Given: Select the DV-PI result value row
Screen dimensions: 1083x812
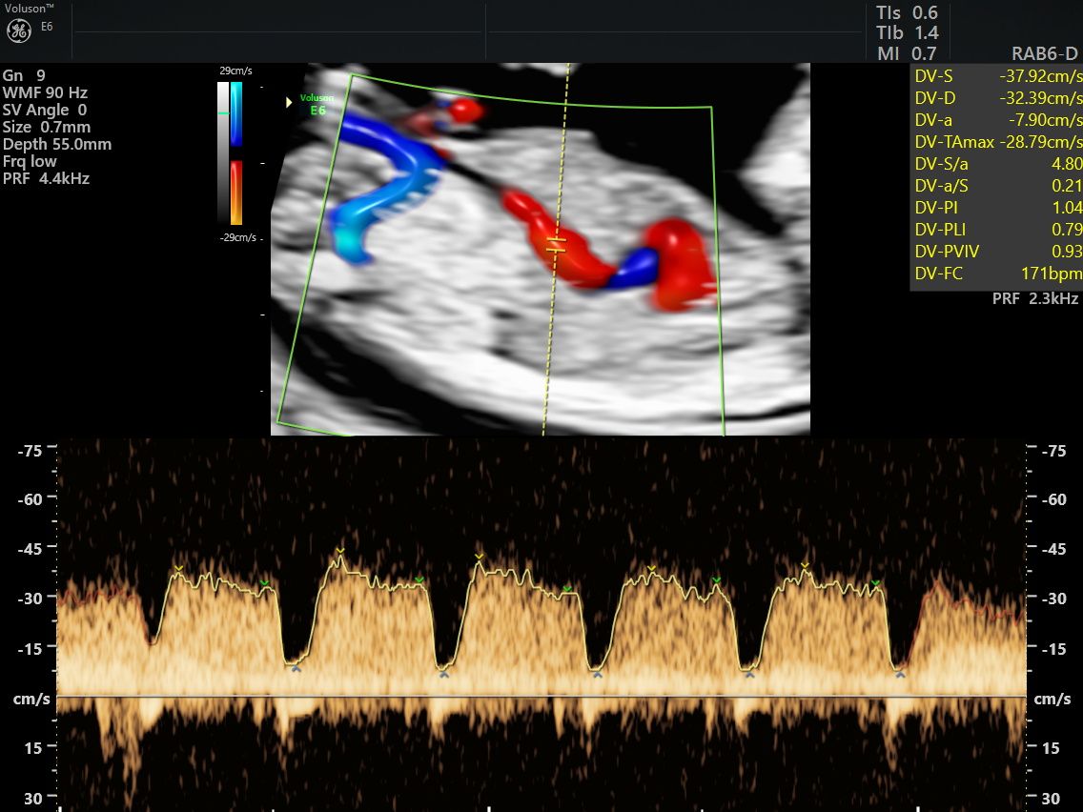Looking at the screenshot, I should pyautogui.click(x=996, y=208).
